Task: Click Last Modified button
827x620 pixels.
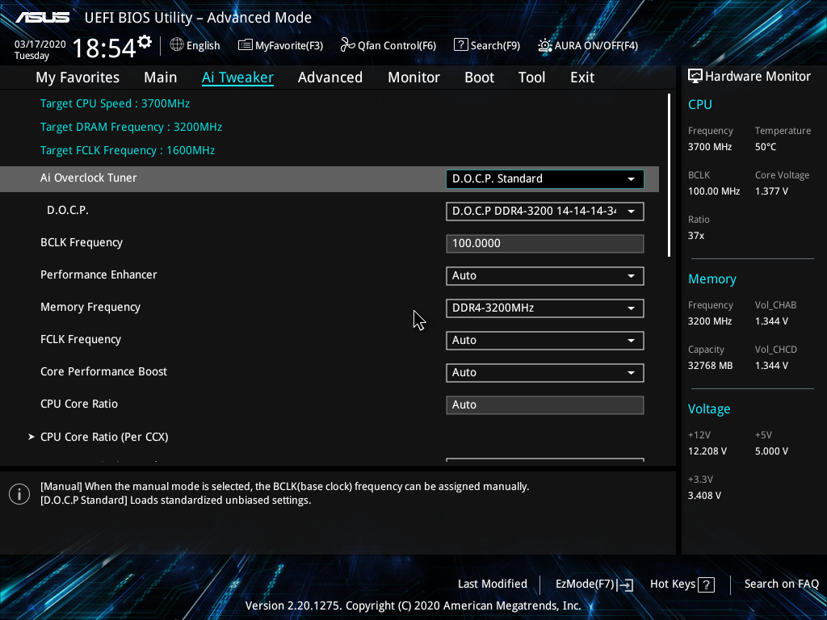Action: pyautogui.click(x=493, y=584)
